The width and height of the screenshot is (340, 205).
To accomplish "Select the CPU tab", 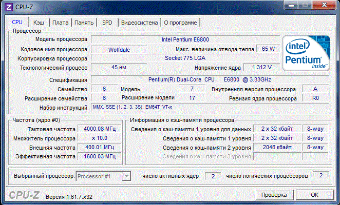I will coord(17,22).
